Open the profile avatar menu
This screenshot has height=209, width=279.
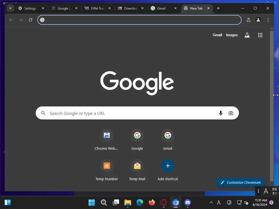point(258,20)
